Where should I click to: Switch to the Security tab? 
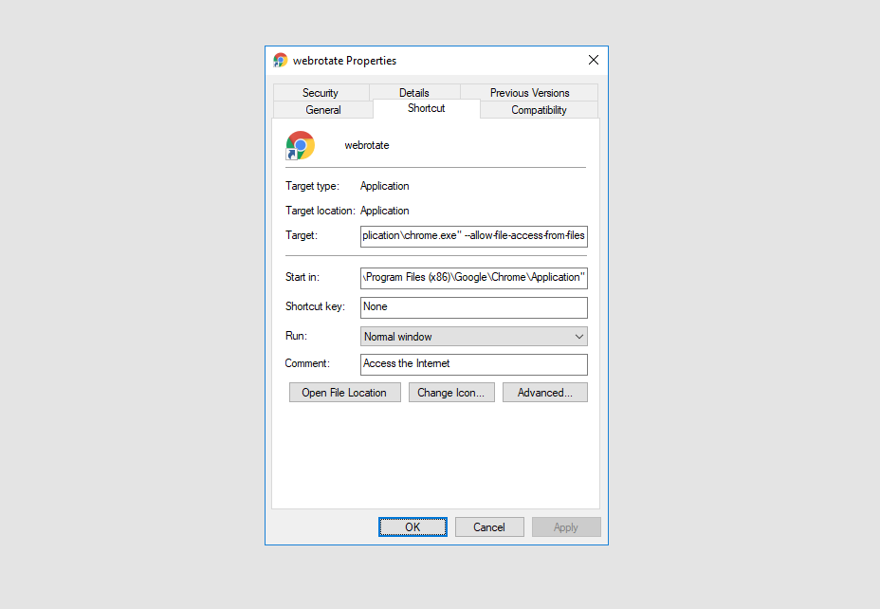[321, 93]
